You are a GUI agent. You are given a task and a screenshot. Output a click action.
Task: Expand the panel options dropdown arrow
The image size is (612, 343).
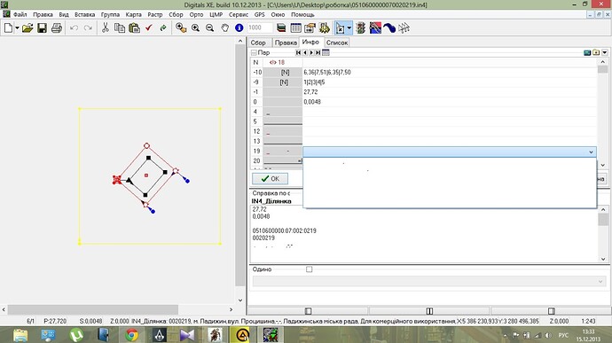[x=605, y=52]
